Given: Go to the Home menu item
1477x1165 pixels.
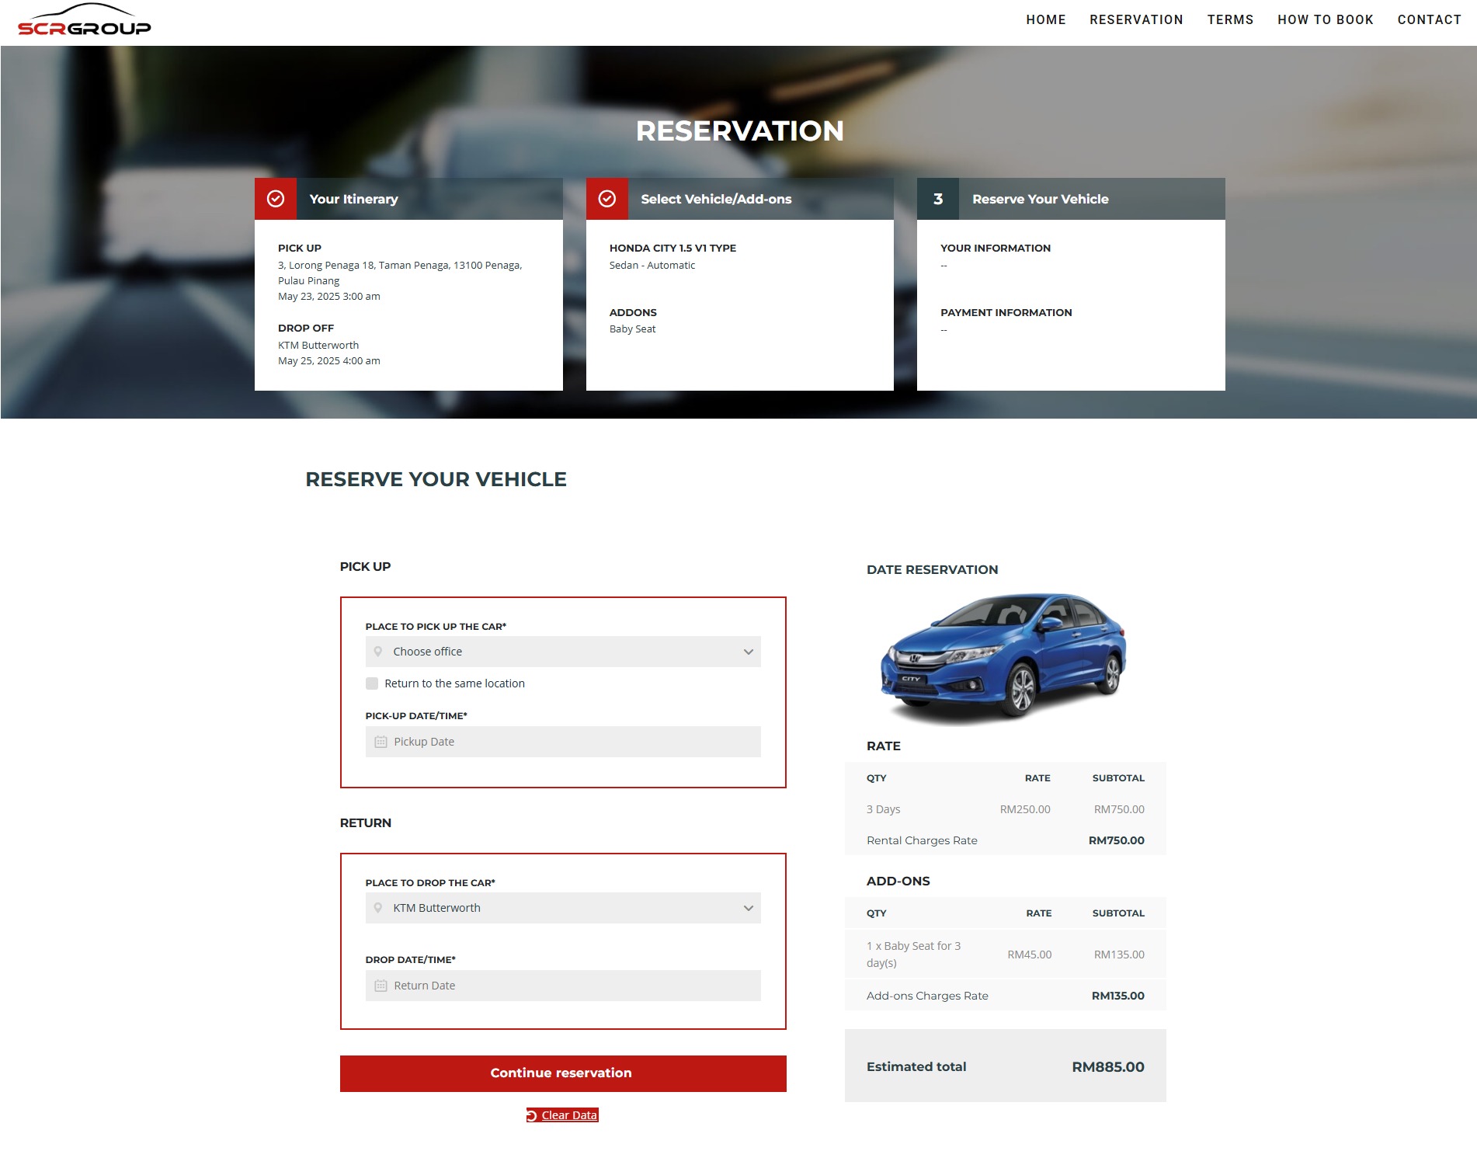Looking at the screenshot, I should (1045, 20).
